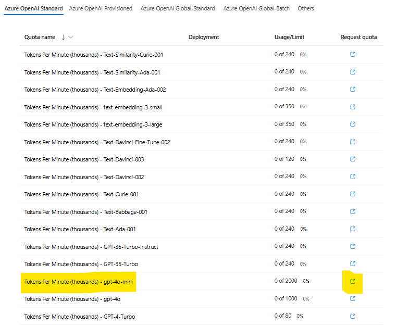Sort by Quota name arrow icon
Viewport: 397px width, 327px height.
click(x=63, y=37)
